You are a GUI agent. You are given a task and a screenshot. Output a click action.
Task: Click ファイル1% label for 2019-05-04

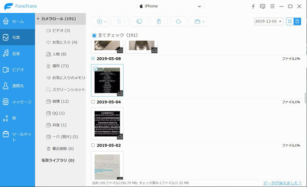(291, 102)
